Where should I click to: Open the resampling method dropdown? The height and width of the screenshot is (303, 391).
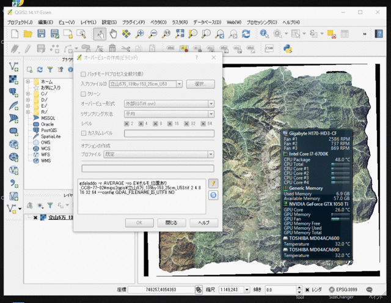pyautogui.click(x=211, y=114)
